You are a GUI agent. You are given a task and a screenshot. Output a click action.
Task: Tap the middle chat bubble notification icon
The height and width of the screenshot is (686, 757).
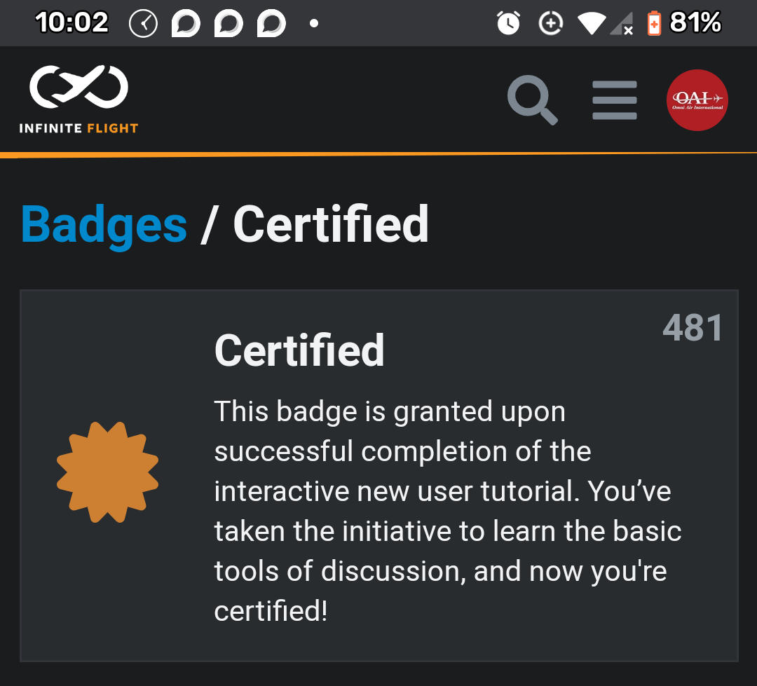[229, 25]
